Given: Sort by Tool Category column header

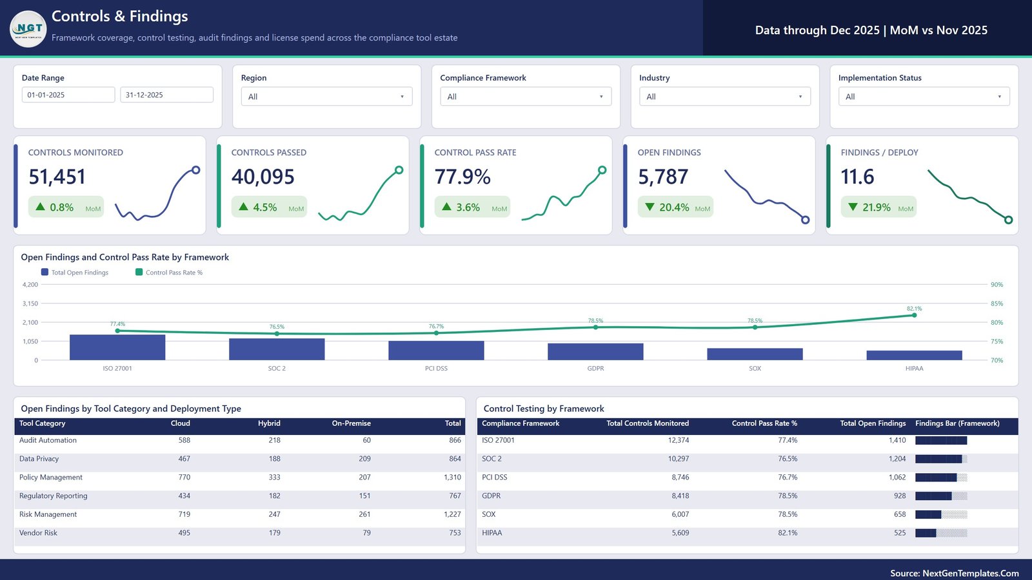Looking at the screenshot, I should [x=42, y=423].
